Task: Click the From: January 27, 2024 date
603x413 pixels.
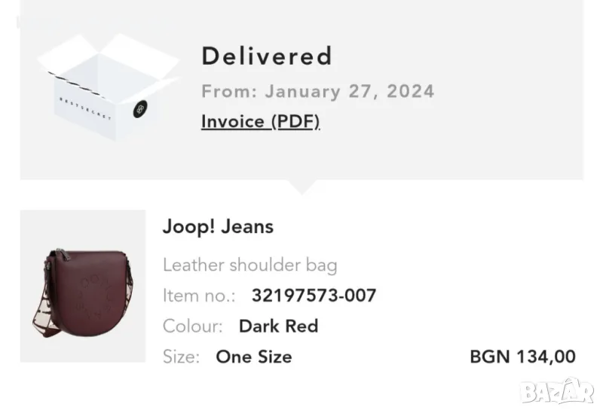Action: tap(317, 92)
